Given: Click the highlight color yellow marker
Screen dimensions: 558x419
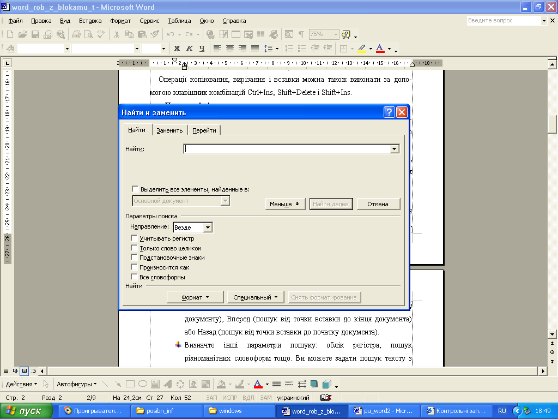Looking at the screenshot, I should pos(362,49).
